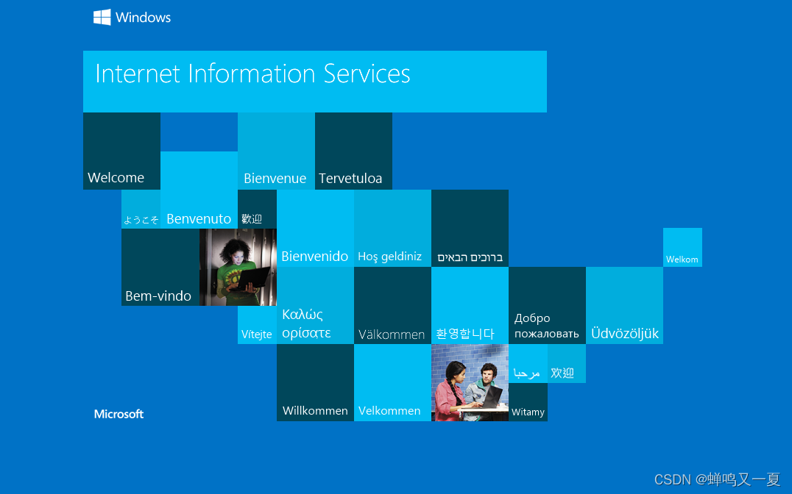Viewport: 792px width, 494px height.
Task: Select the Russian Добро пожаловать tile
Action: [547, 305]
